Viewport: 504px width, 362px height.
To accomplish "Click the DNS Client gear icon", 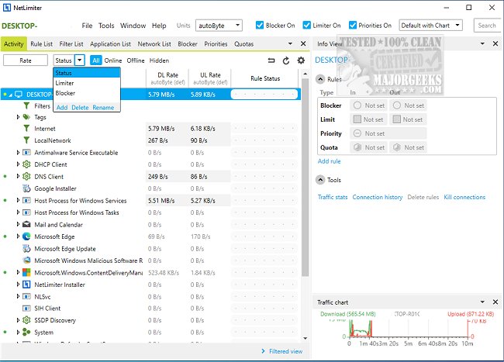I will (x=26, y=177).
